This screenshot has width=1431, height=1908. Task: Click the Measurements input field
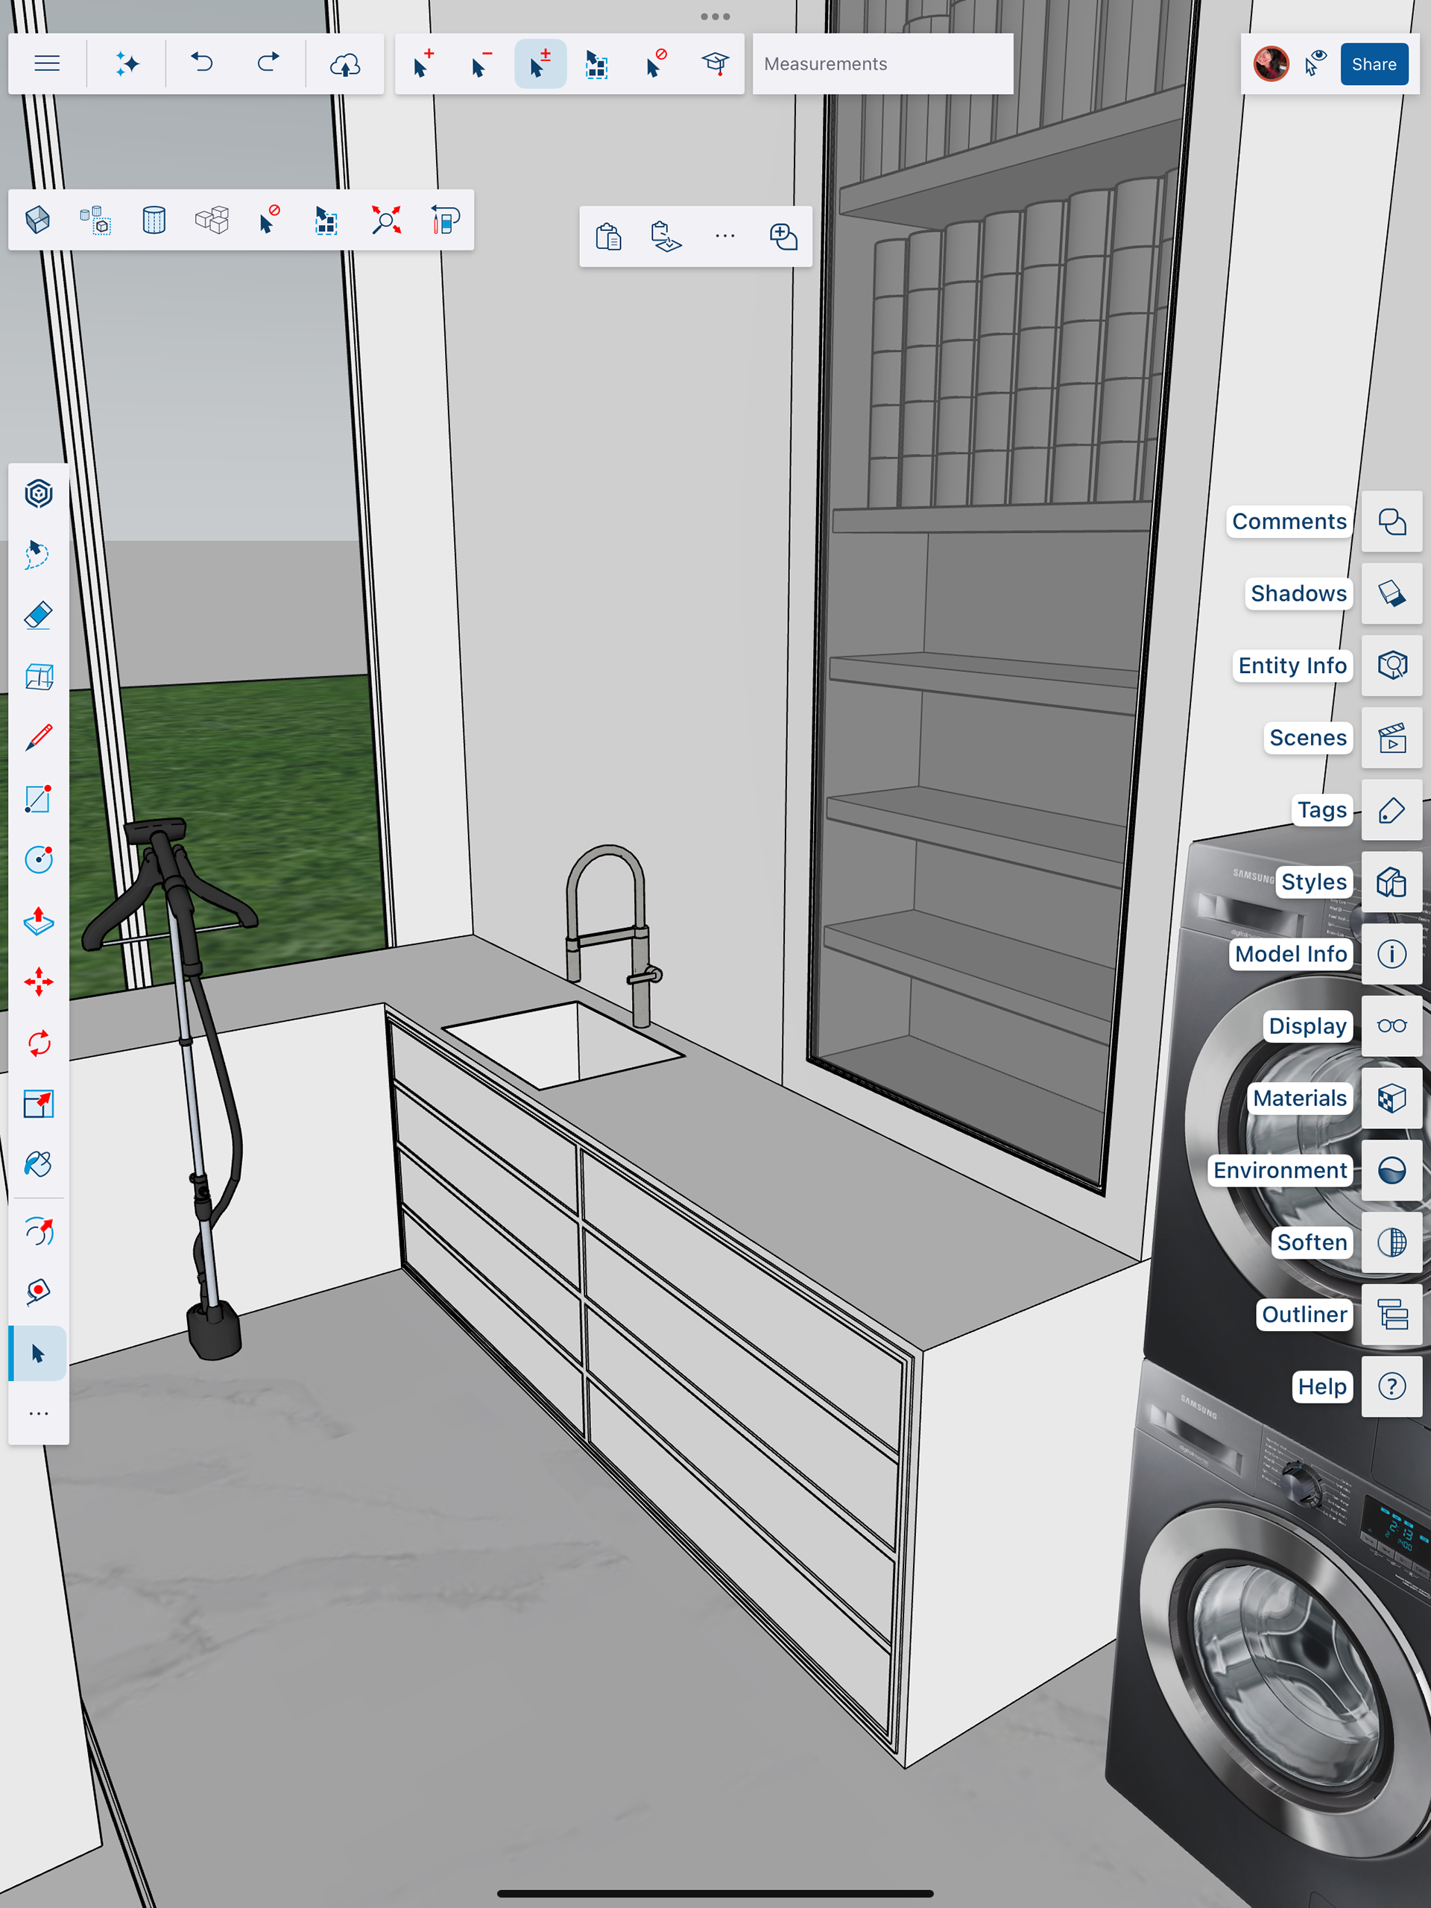click(882, 64)
